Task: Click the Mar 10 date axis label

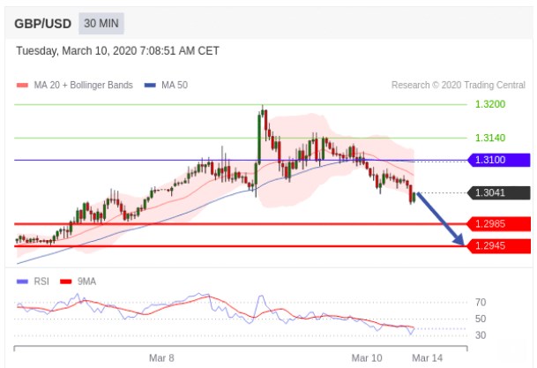Action: click(x=367, y=357)
